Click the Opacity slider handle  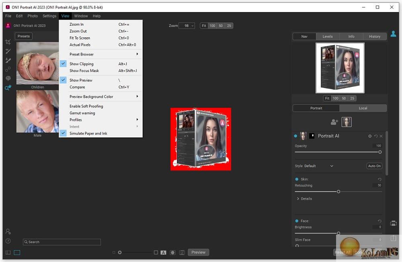point(380,152)
